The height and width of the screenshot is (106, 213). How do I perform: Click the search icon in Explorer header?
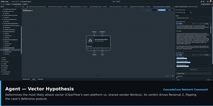[20, 7]
